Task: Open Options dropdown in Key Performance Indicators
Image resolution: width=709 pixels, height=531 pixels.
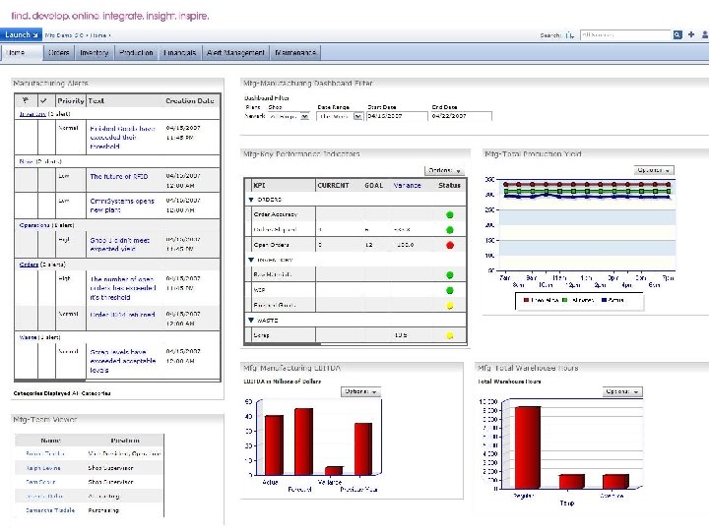Action: click(444, 171)
